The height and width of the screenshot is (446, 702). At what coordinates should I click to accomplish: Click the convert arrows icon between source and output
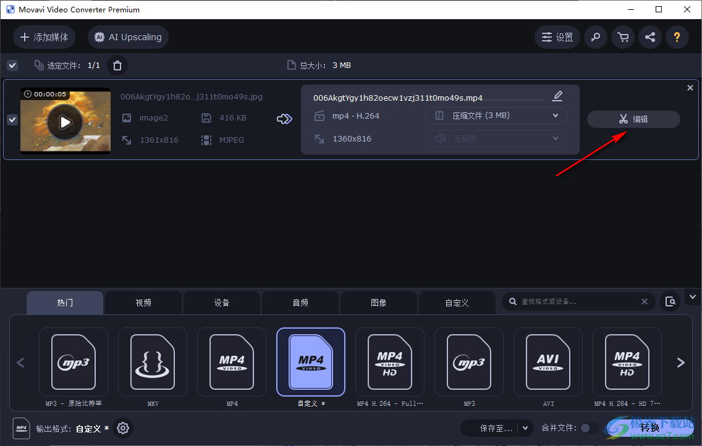click(x=284, y=119)
